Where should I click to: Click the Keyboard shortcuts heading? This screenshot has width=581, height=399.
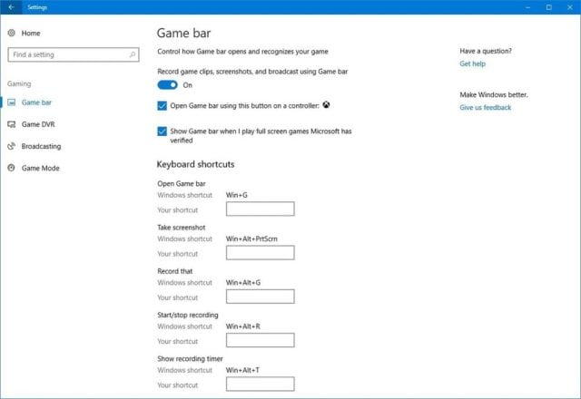[196, 164]
